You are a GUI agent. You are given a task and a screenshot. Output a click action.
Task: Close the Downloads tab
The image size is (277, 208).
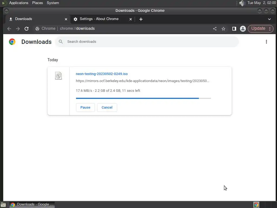[x=66, y=19]
